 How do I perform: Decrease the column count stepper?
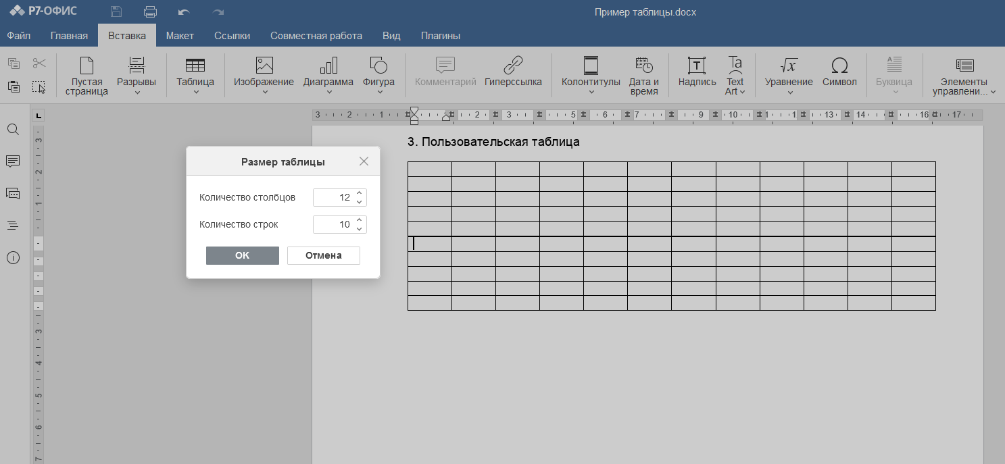[360, 201]
